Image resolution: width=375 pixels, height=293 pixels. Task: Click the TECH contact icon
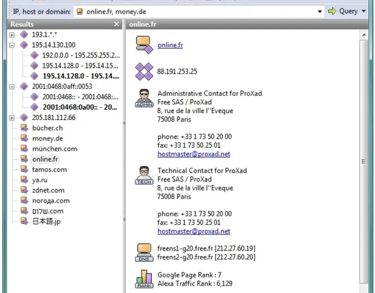click(x=144, y=175)
